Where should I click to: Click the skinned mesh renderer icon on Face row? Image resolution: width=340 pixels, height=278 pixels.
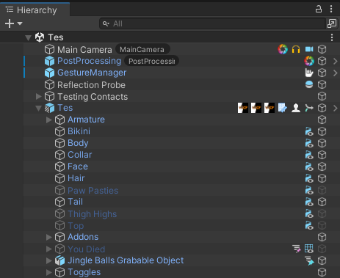coord(309,167)
